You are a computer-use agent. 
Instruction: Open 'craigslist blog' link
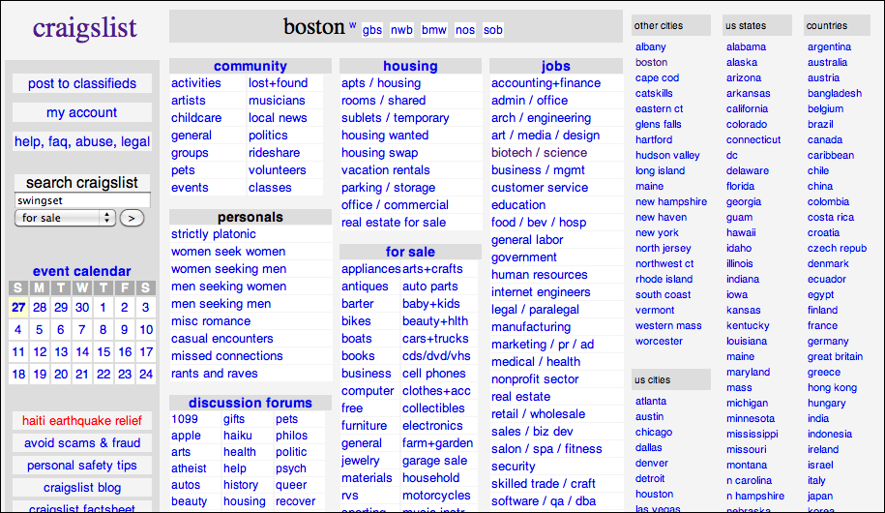[x=82, y=488]
